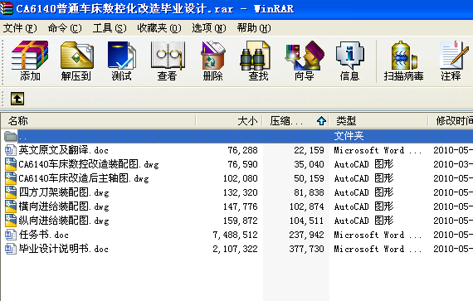
Task: Show archive 信息 (Info)
Action: pyautogui.click(x=350, y=61)
